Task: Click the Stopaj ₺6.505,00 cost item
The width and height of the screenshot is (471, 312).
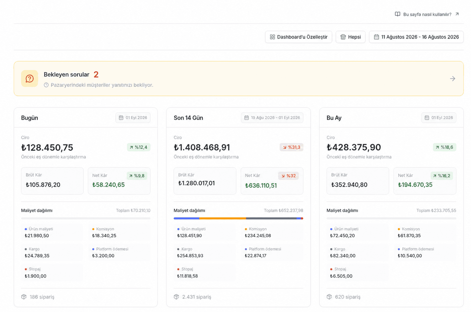Action: coord(358,273)
